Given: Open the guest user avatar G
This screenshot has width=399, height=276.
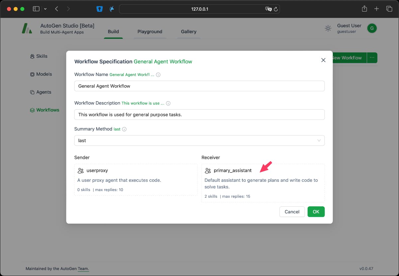Looking at the screenshot, I should click(372, 29).
